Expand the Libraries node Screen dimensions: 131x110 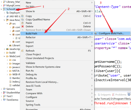(x=7, y=46)
